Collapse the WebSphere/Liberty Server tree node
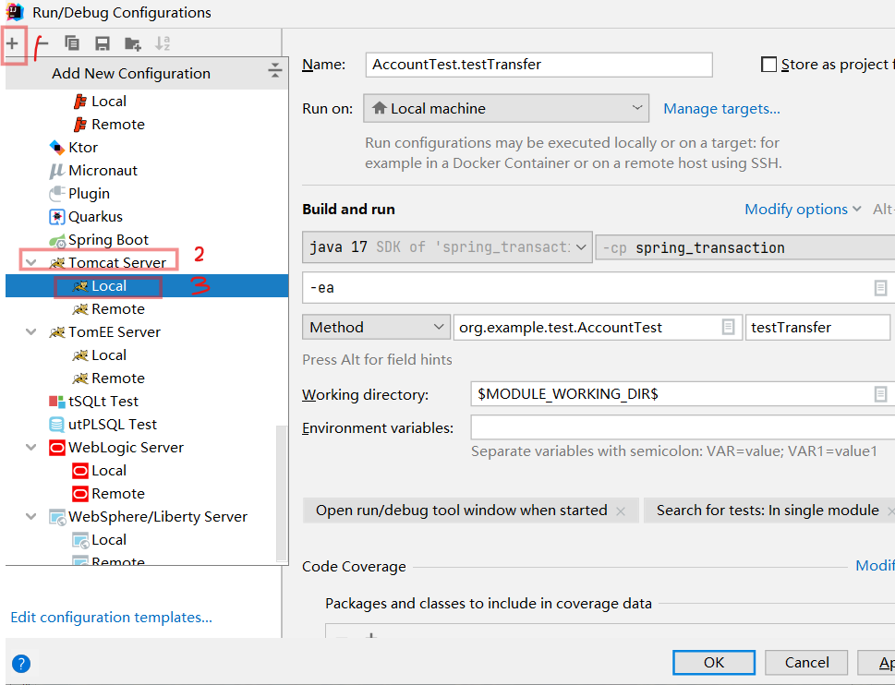 (x=30, y=517)
